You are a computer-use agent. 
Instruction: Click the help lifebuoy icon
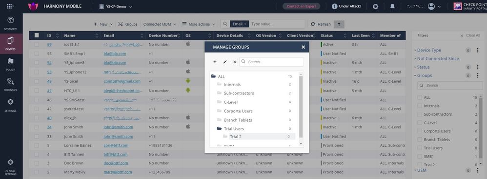376,6
